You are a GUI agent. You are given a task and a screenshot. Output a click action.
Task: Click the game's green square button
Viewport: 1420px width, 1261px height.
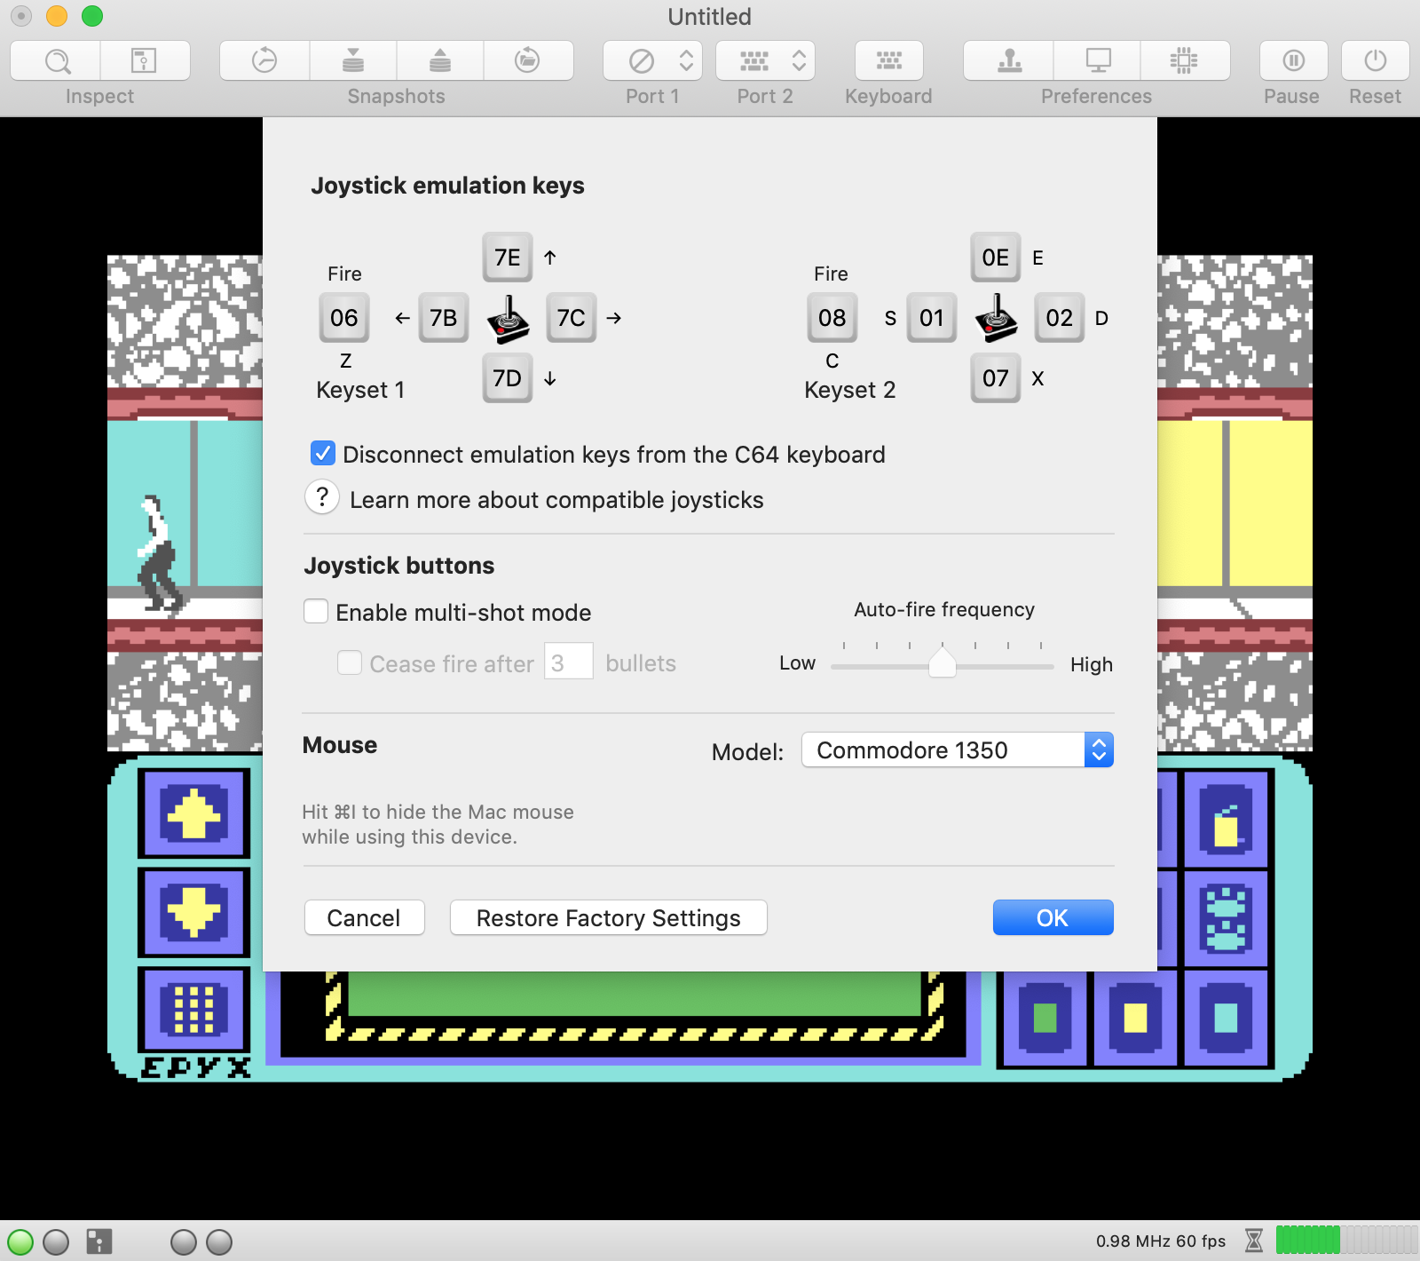[x=1045, y=1018]
